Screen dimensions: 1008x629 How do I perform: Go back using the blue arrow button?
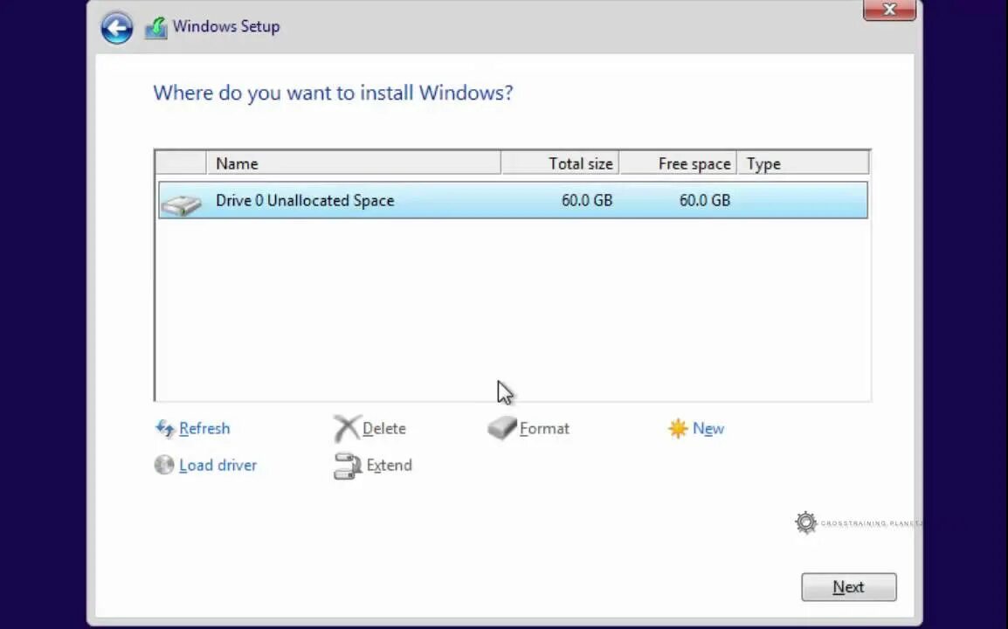(117, 28)
